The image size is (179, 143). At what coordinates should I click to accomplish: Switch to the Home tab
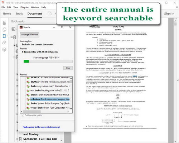[7, 14]
